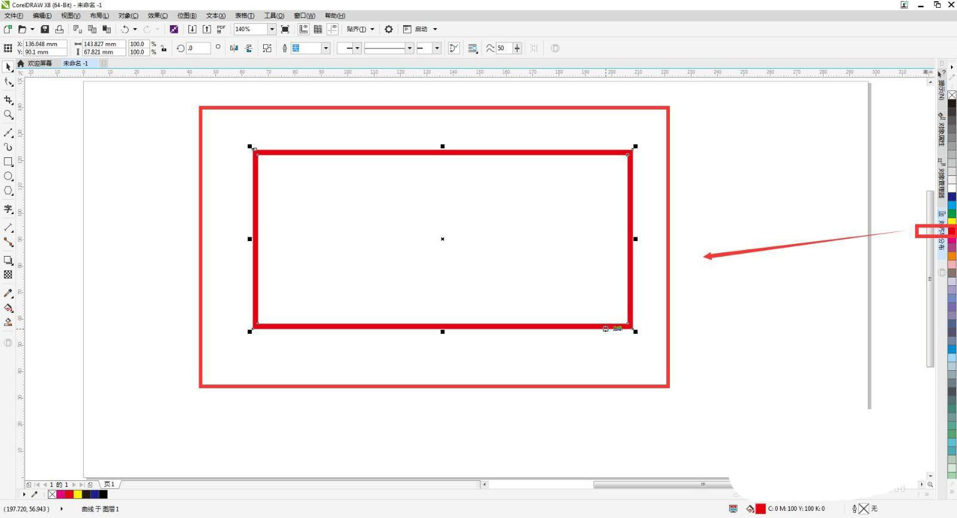Image resolution: width=957 pixels, height=518 pixels.
Task: Select the Polygon tool
Action: pyautogui.click(x=8, y=191)
